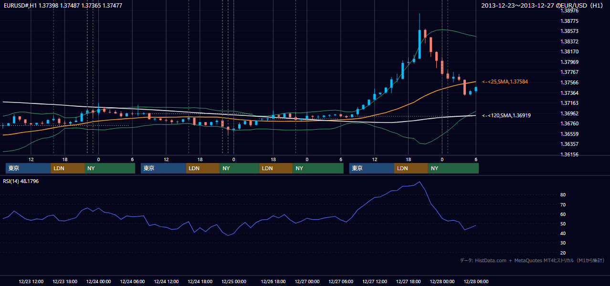Click price axis value 1.36760
This screenshot has height=286, width=610.
point(570,123)
